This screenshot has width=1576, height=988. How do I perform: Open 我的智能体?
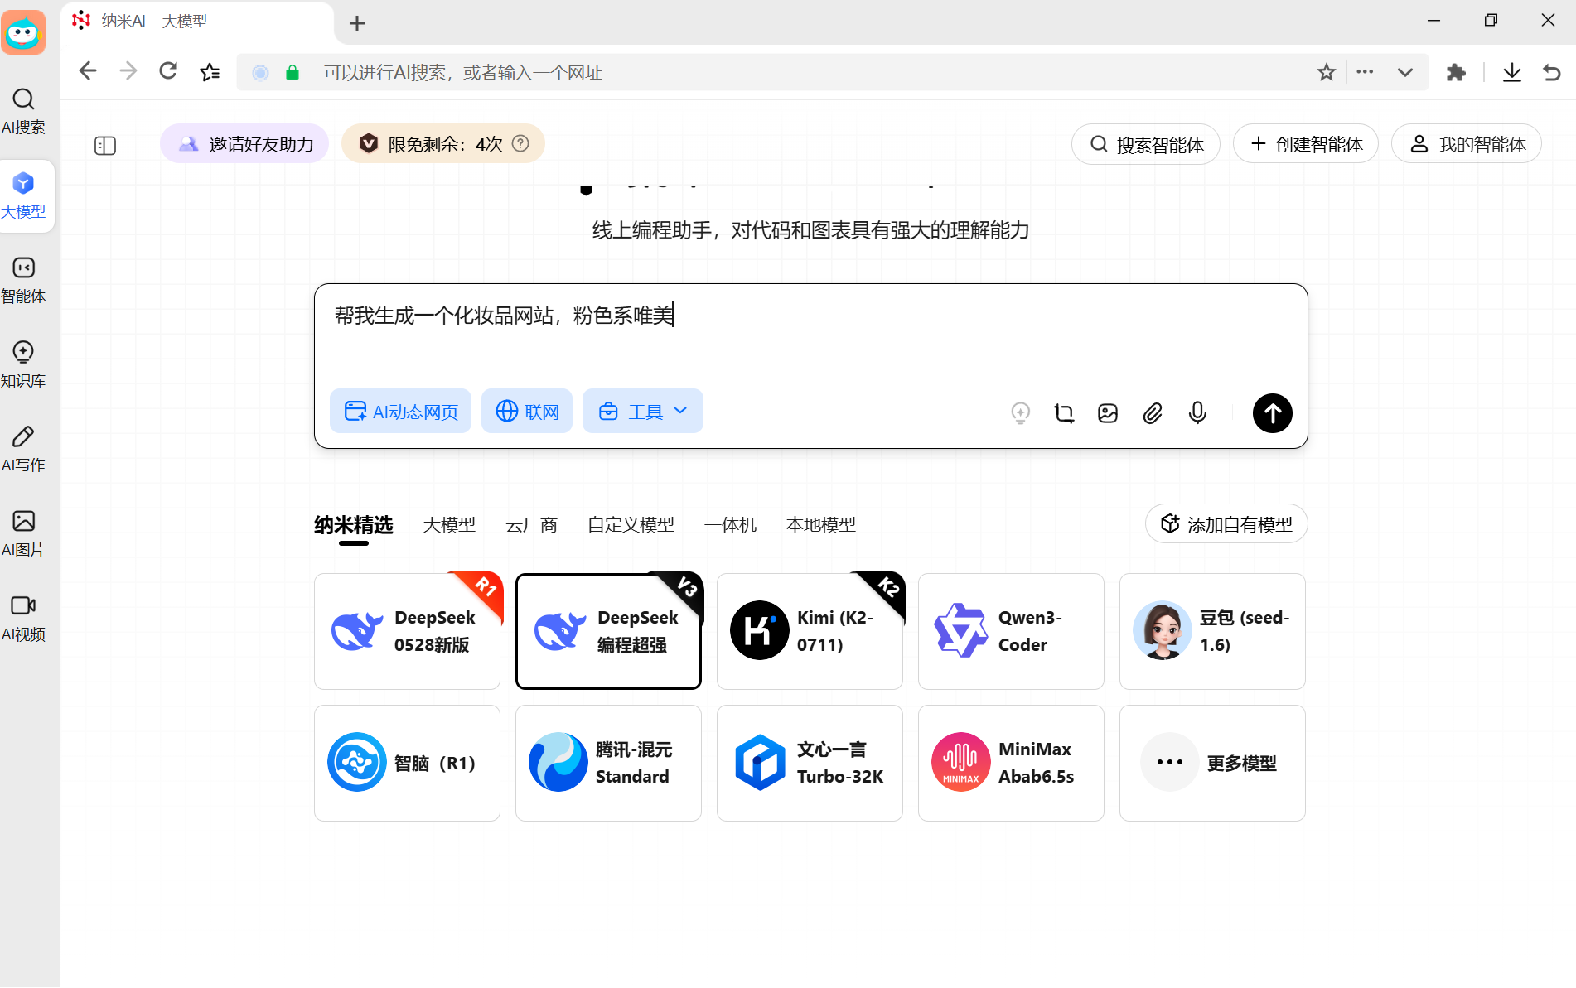click(x=1466, y=144)
